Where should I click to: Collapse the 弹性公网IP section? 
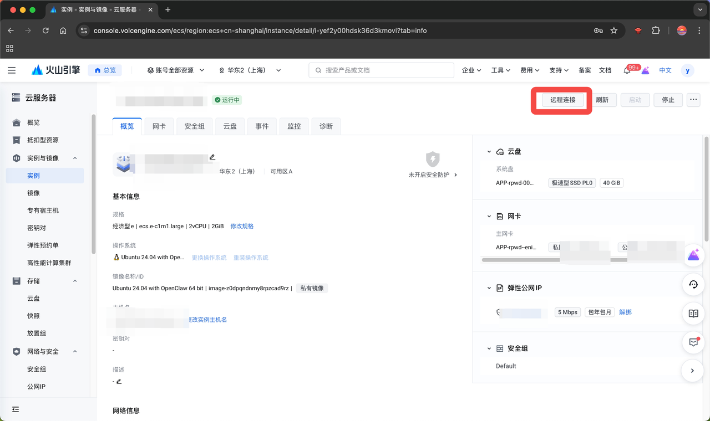tap(489, 287)
